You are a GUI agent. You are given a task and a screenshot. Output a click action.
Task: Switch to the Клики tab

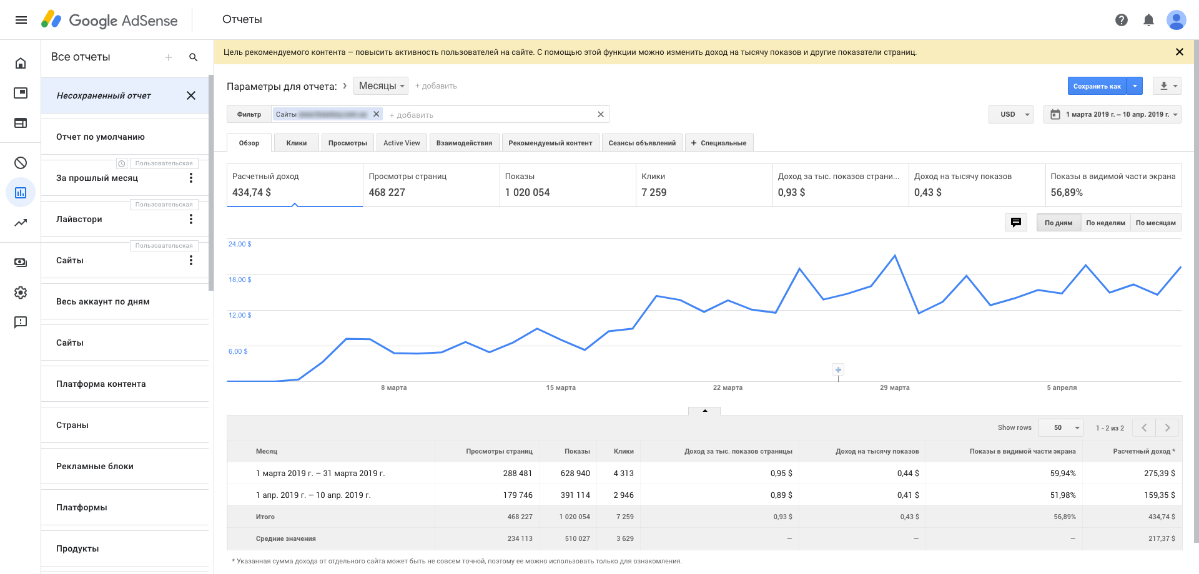point(296,143)
